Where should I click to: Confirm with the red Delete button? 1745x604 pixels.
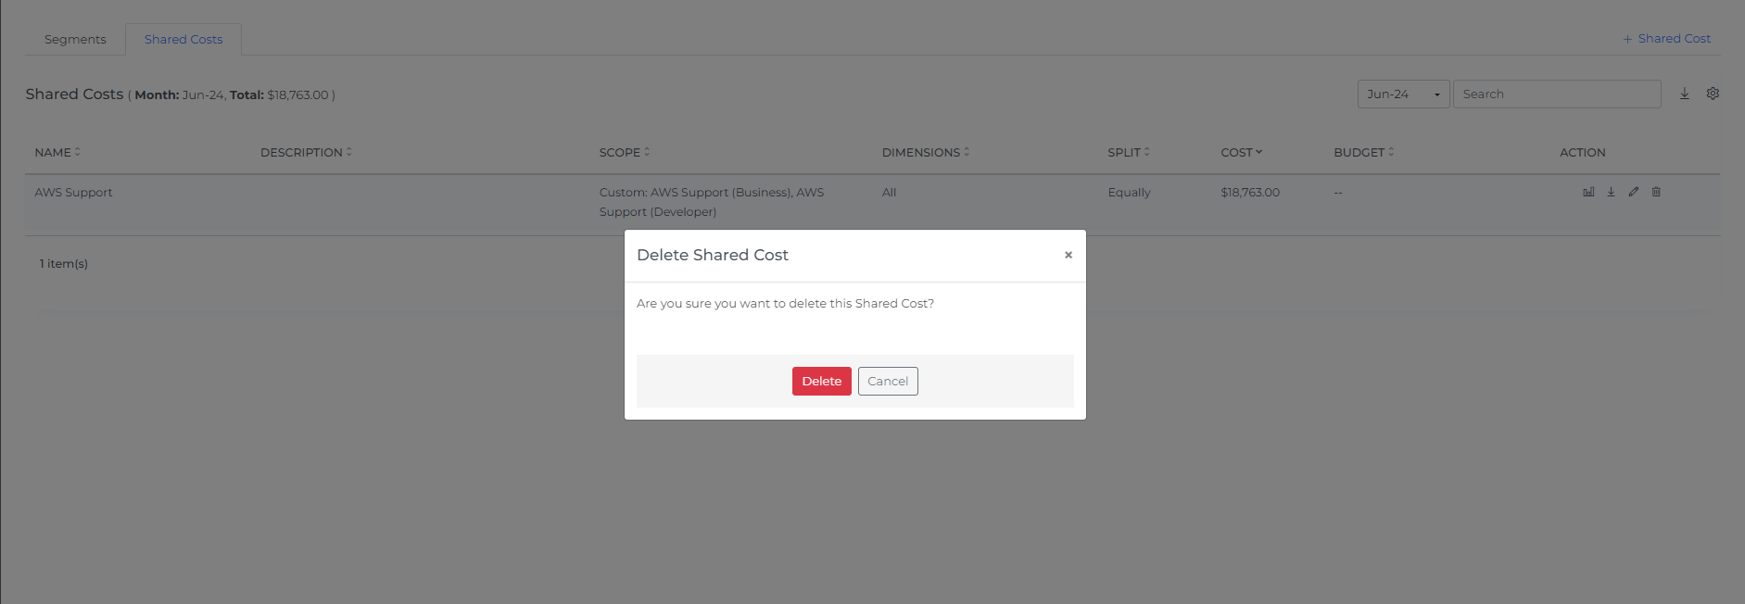point(821,382)
